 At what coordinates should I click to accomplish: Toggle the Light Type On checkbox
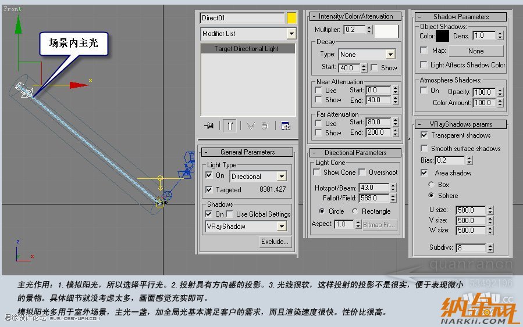tap(209, 175)
